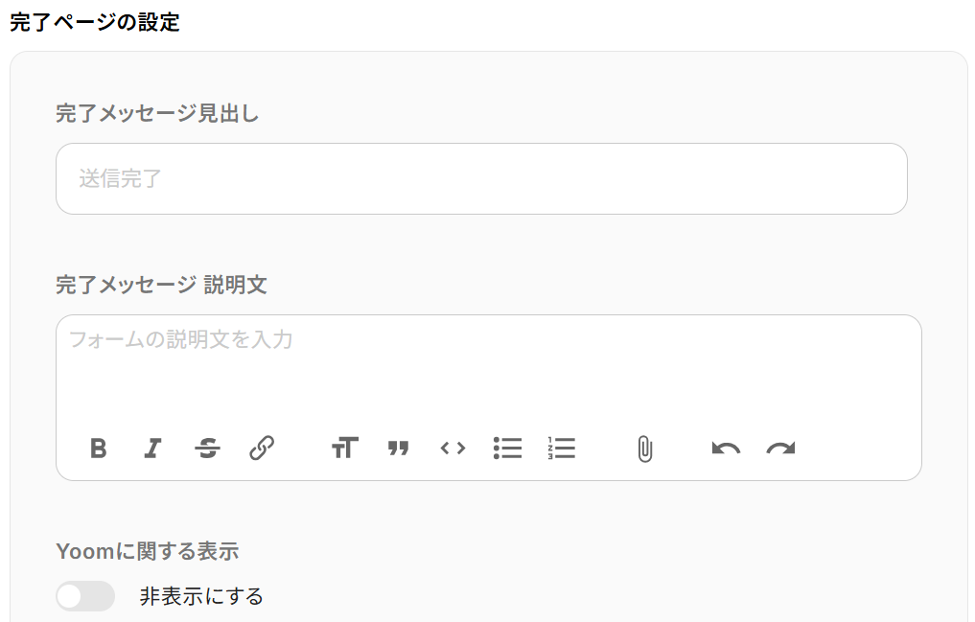Click the 完了メッセージ 説明文 field label
The width and height of the screenshot is (975, 622).
pos(162,286)
